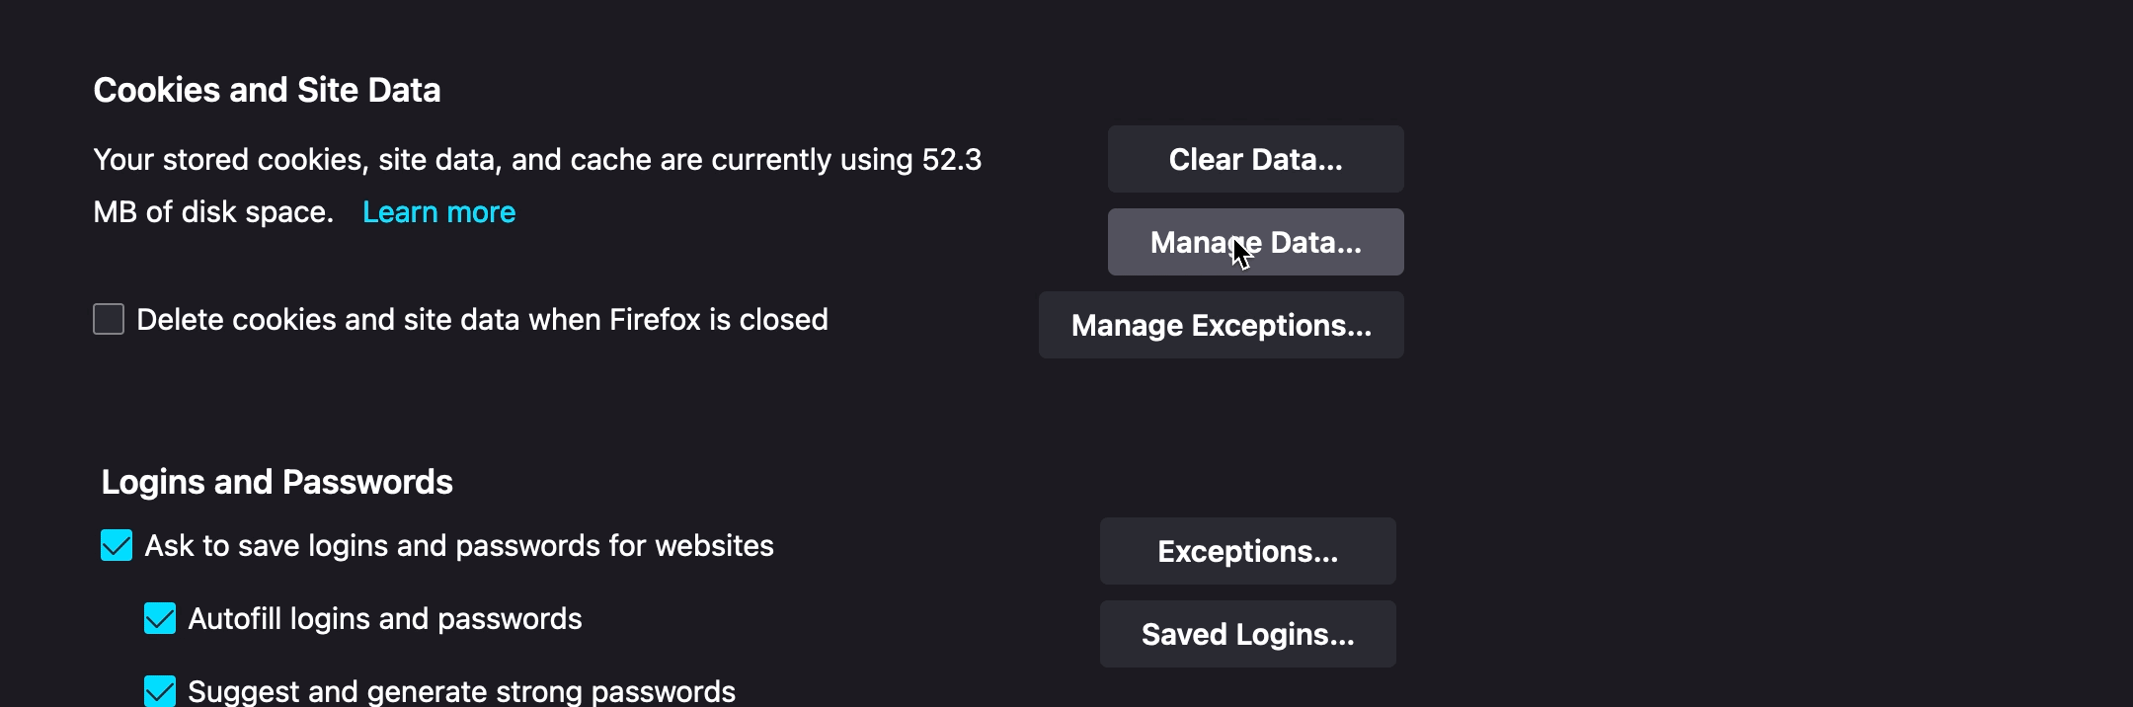Untick the Ask to save logins checkbox

point(117,545)
